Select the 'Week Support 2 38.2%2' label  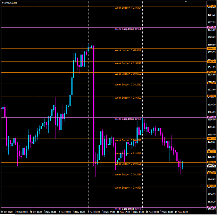pyautogui.click(x=128, y=85)
